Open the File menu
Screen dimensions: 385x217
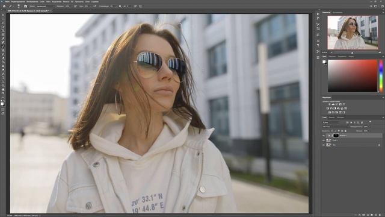point(7,1)
